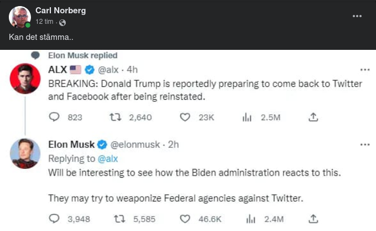The width and height of the screenshot is (376, 231).
Task: Open more options on ALX tweet
Action: click(364, 70)
